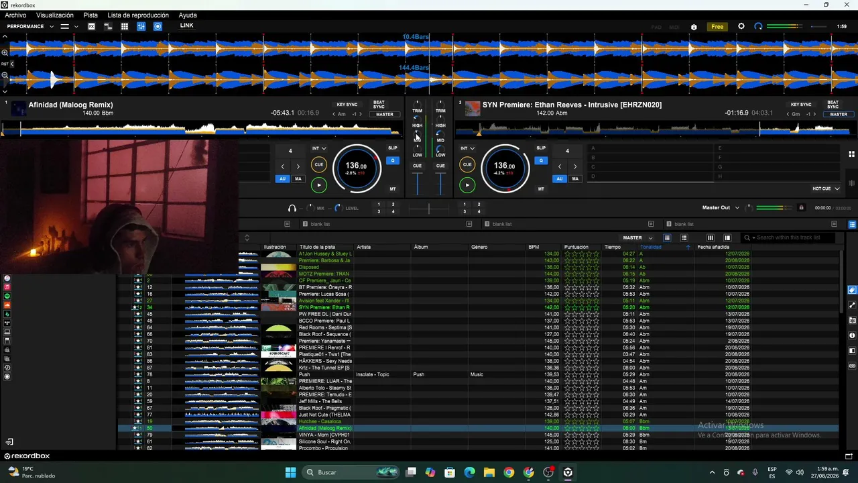
Task: Enable SLIP mode on deck 1
Action: pos(393,148)
